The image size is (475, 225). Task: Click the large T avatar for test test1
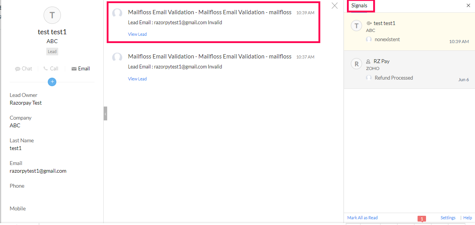pos(52,15)
